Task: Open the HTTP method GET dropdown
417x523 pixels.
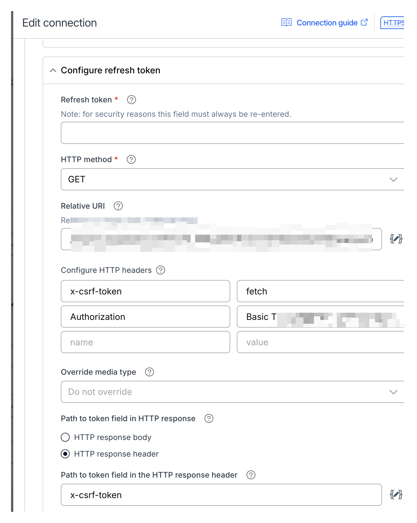Action: [x=232, y=179]
